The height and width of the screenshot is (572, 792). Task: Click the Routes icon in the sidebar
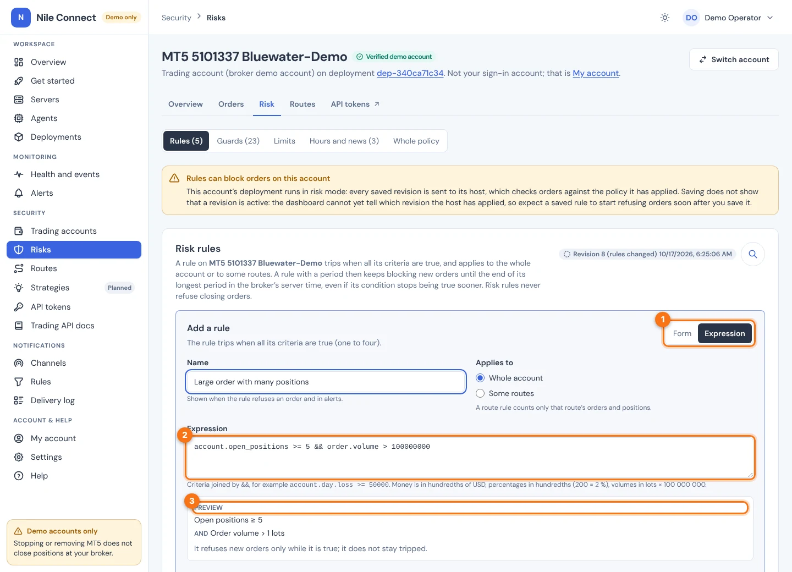pos(19,268)
